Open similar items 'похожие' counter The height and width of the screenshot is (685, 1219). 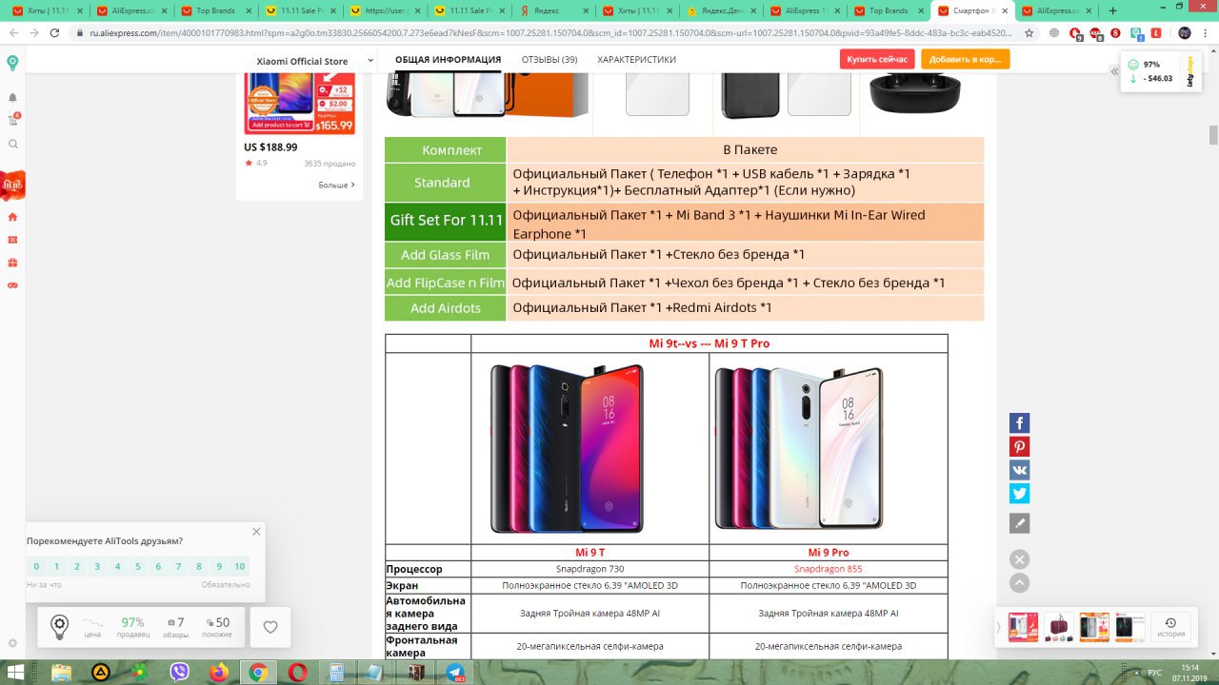click(x=217, y=627)
